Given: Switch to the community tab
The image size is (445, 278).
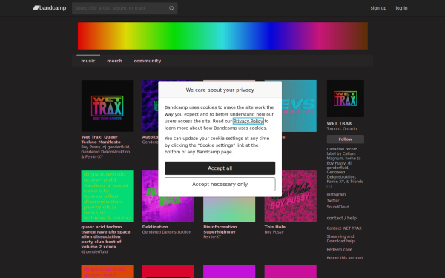Looking at the screenshot, I should [x=148, y=61].
